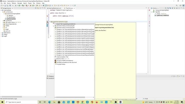
Task: Close the BaseTest.java editor tab
Action: [x=74, y=8]
